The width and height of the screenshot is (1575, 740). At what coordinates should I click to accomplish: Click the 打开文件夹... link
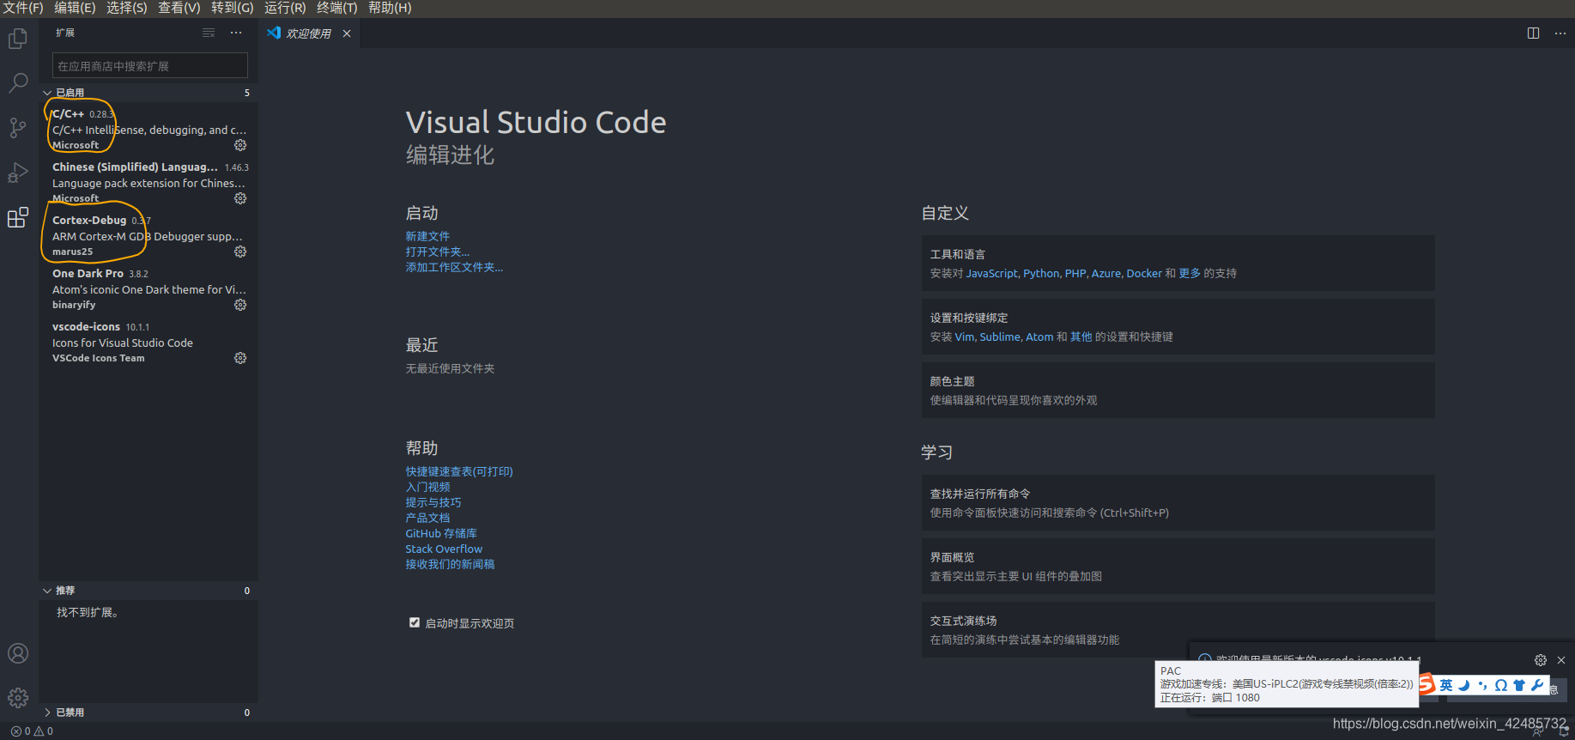[438, 252]
